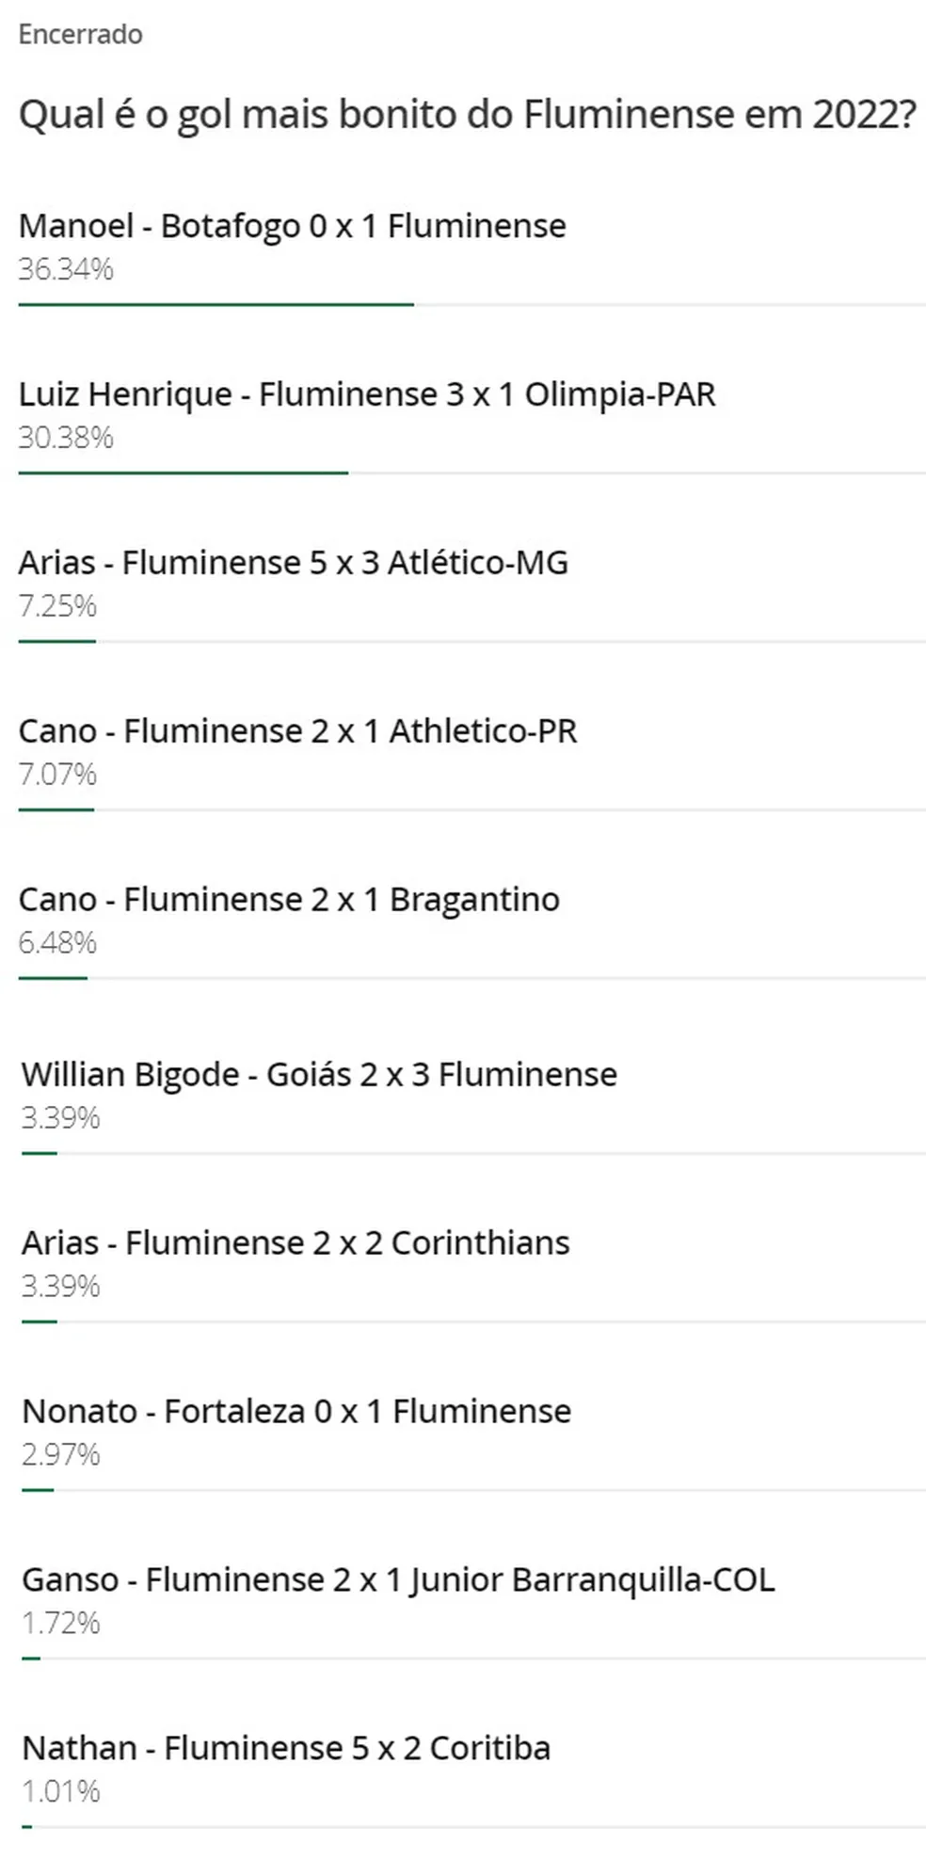
Task: Select Ganso - Fluminense 2 x 1 Junior Barranquilla-COL
Action: click(x=398, y=1580)
